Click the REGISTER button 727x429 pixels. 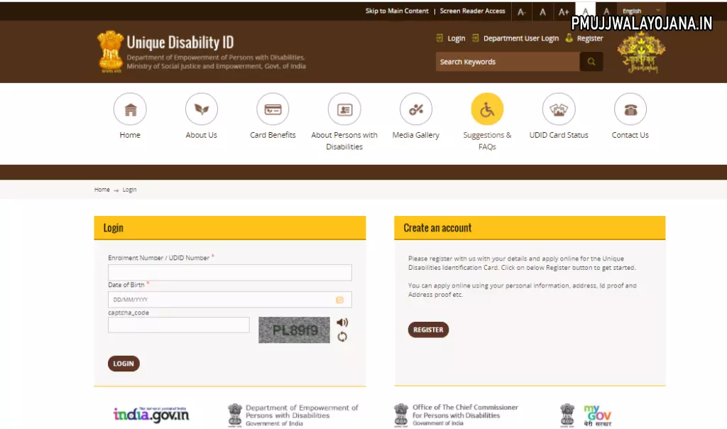tap(428, 330)
